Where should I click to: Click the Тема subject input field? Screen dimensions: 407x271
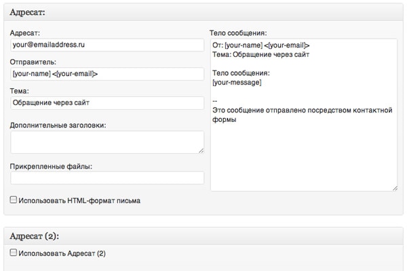tap(107, 103)
